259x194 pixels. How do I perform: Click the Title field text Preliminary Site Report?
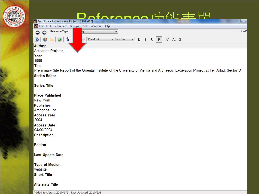pyautogui.click(x=137, y=70)
